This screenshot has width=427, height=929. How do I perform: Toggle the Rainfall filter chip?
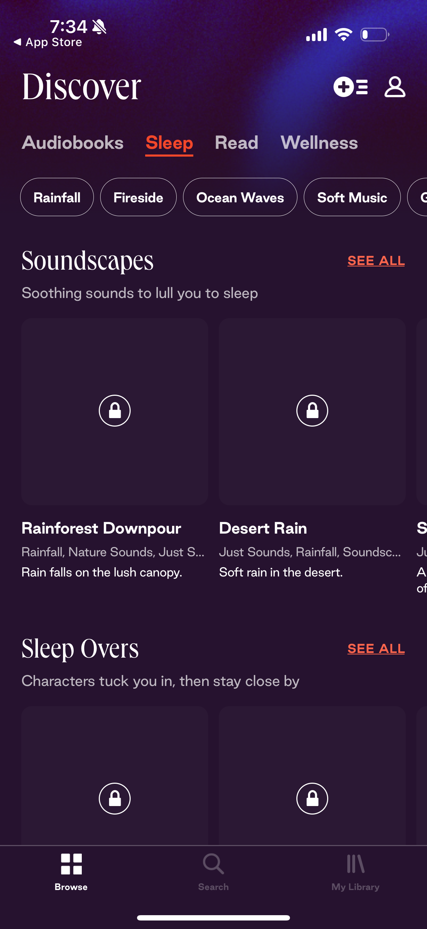pos(57,197)
